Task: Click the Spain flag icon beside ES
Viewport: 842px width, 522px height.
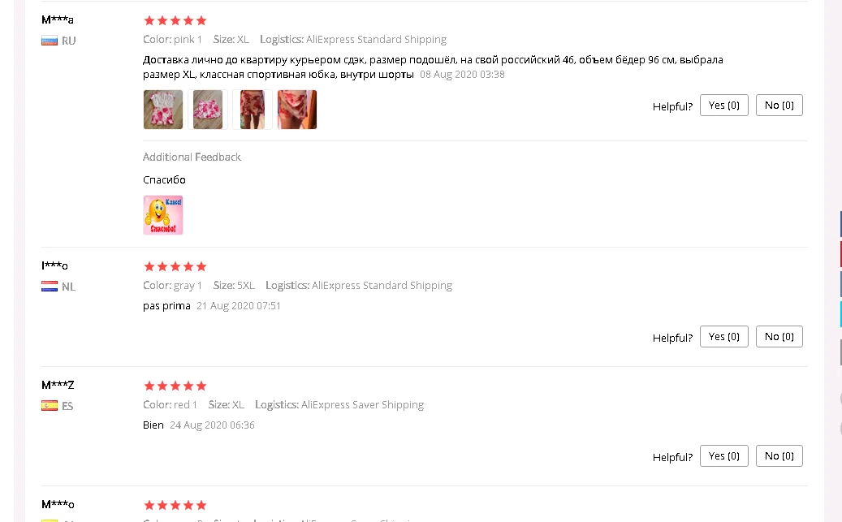Action: pos(50,406)
